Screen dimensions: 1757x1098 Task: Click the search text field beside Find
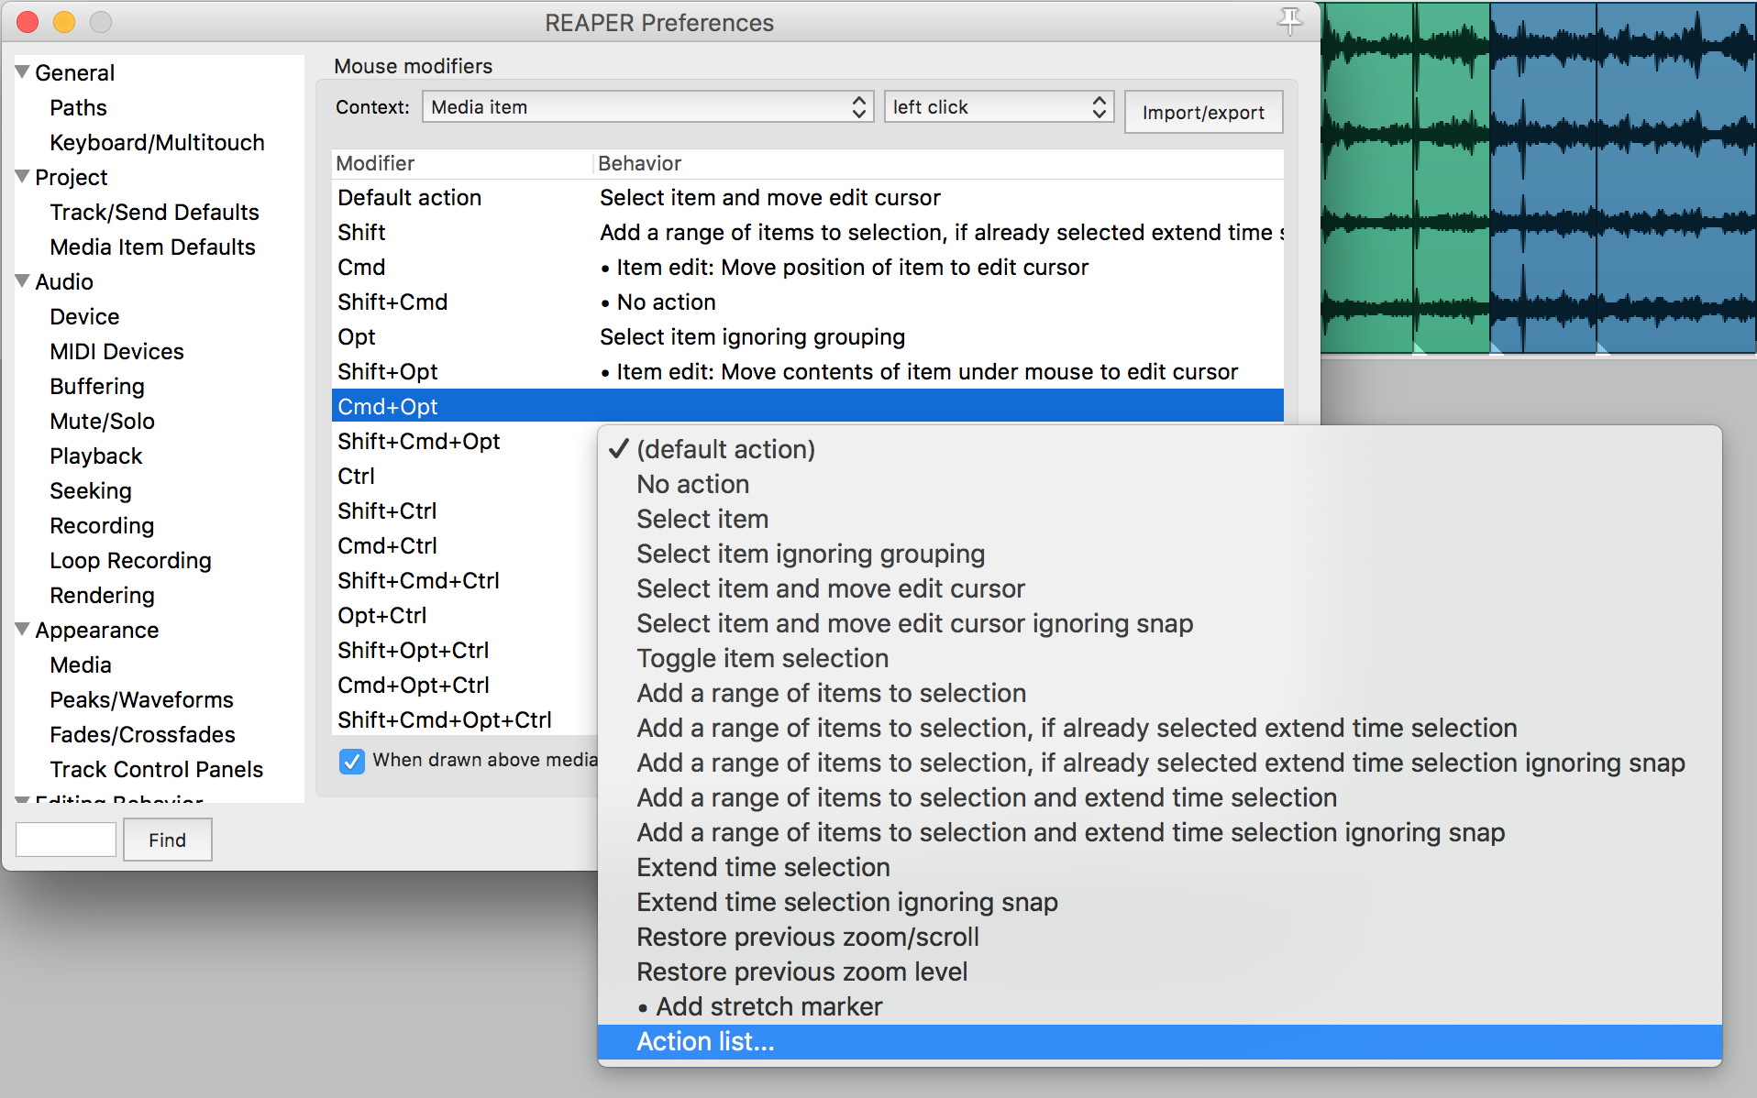[x=66, y=840]
